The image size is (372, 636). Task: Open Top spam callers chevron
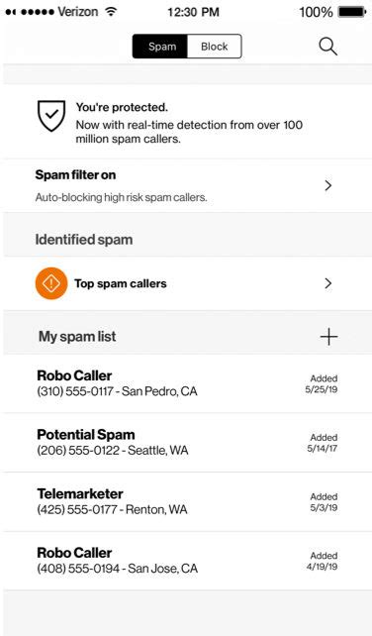coord(328,283)
